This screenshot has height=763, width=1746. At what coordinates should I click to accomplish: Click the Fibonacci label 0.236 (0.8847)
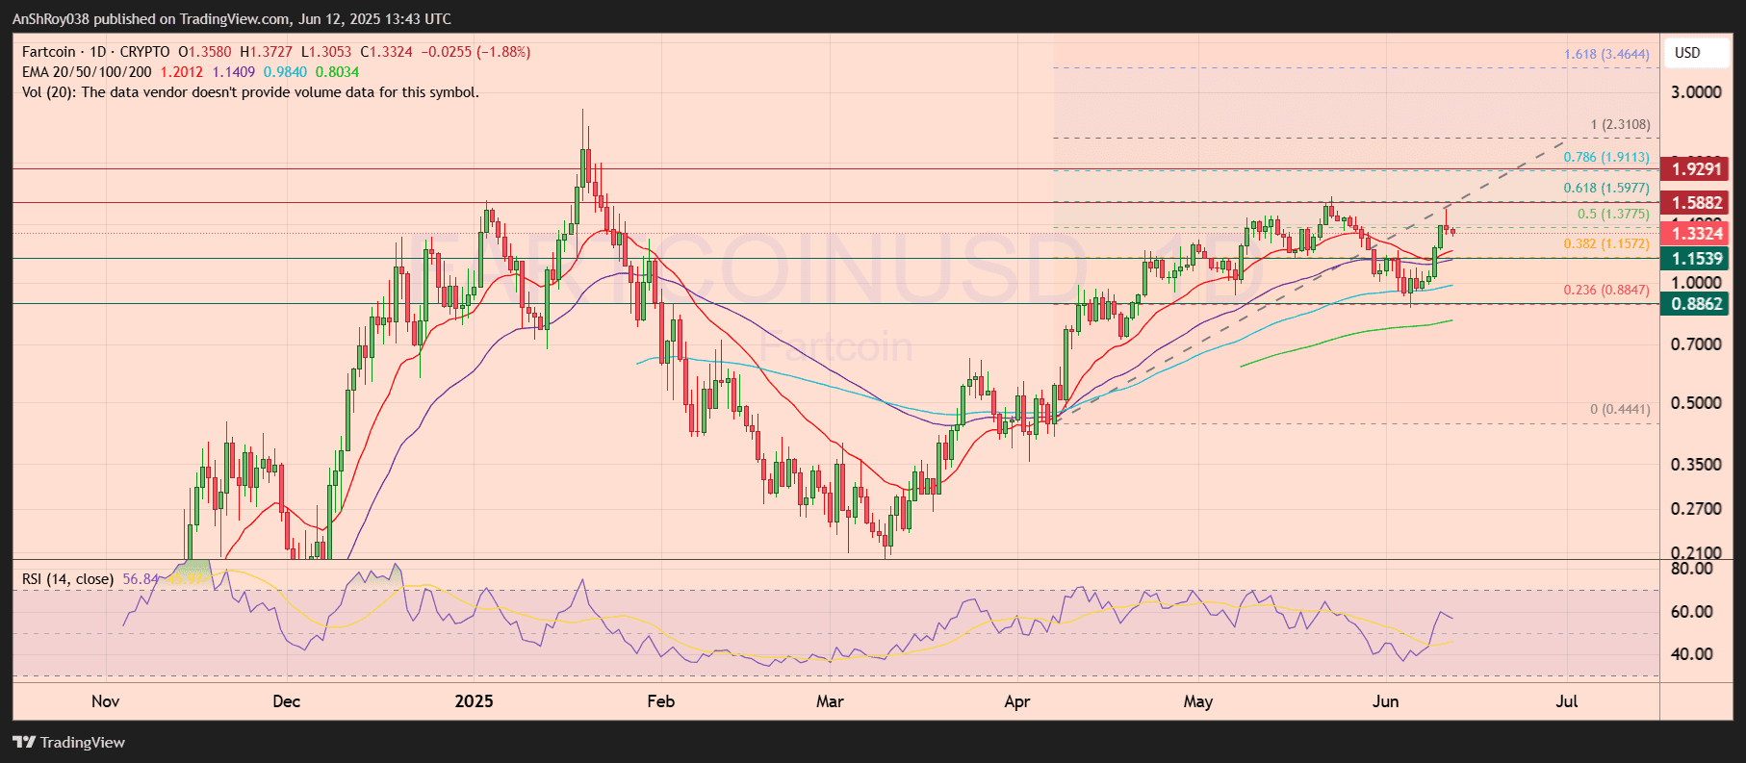click(x=1606, y=290)
